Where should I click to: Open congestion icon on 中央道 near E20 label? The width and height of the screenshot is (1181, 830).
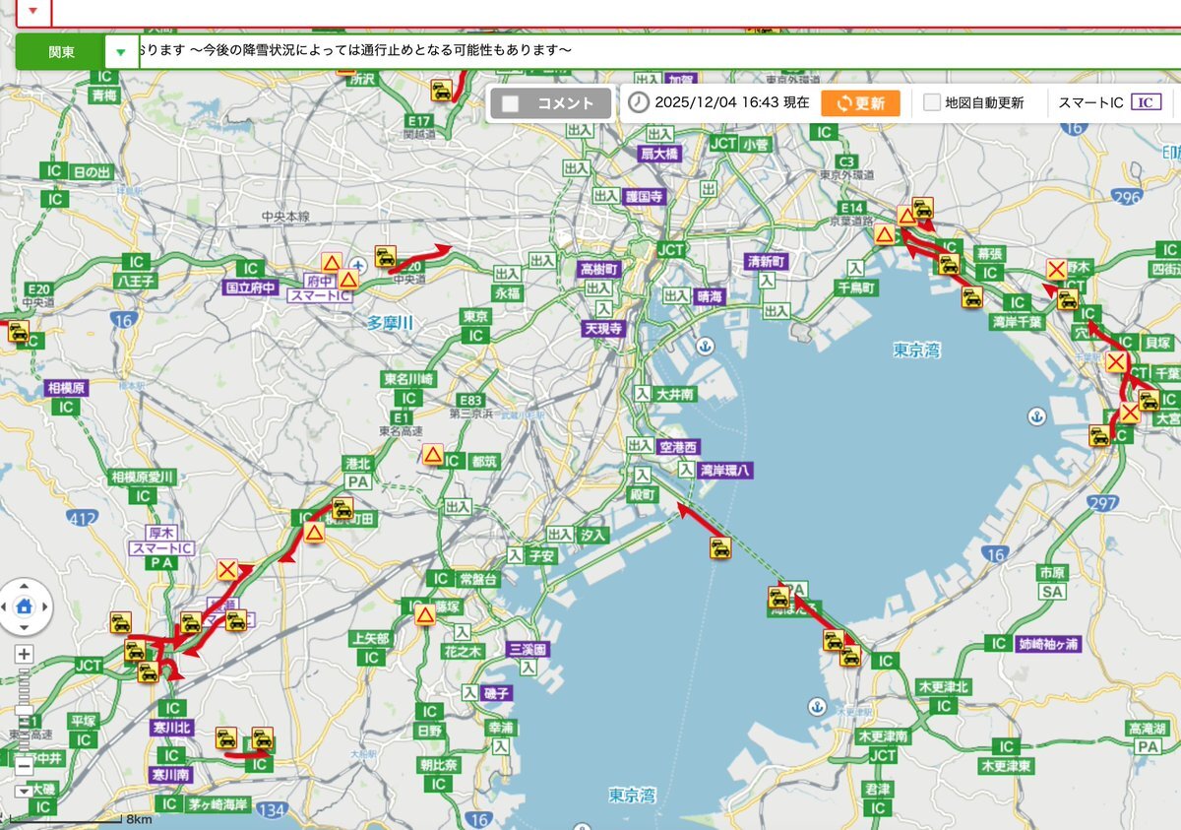click(x=386, y=256)
